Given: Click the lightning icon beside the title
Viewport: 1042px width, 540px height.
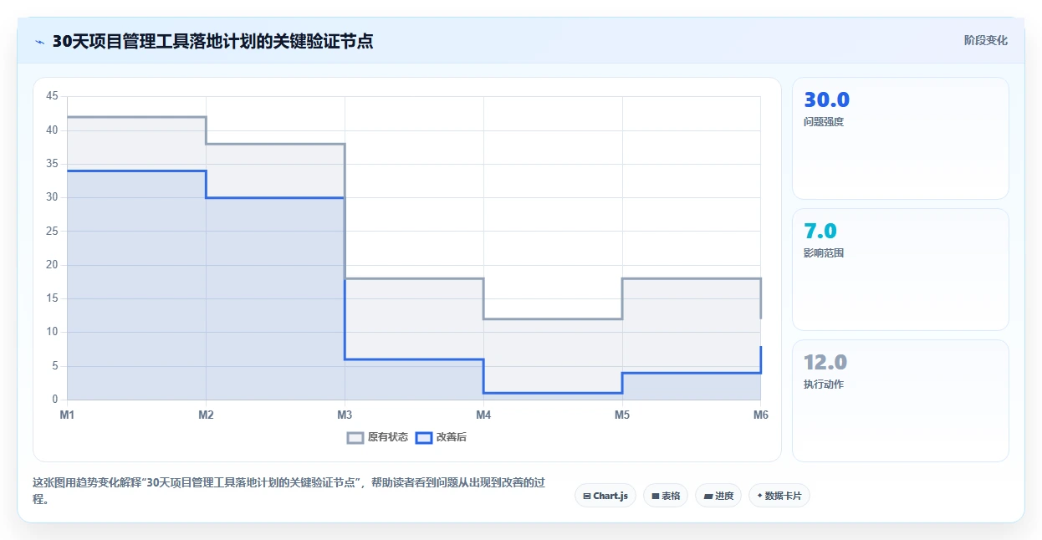Looking at the screenshot, I should 39,42.
